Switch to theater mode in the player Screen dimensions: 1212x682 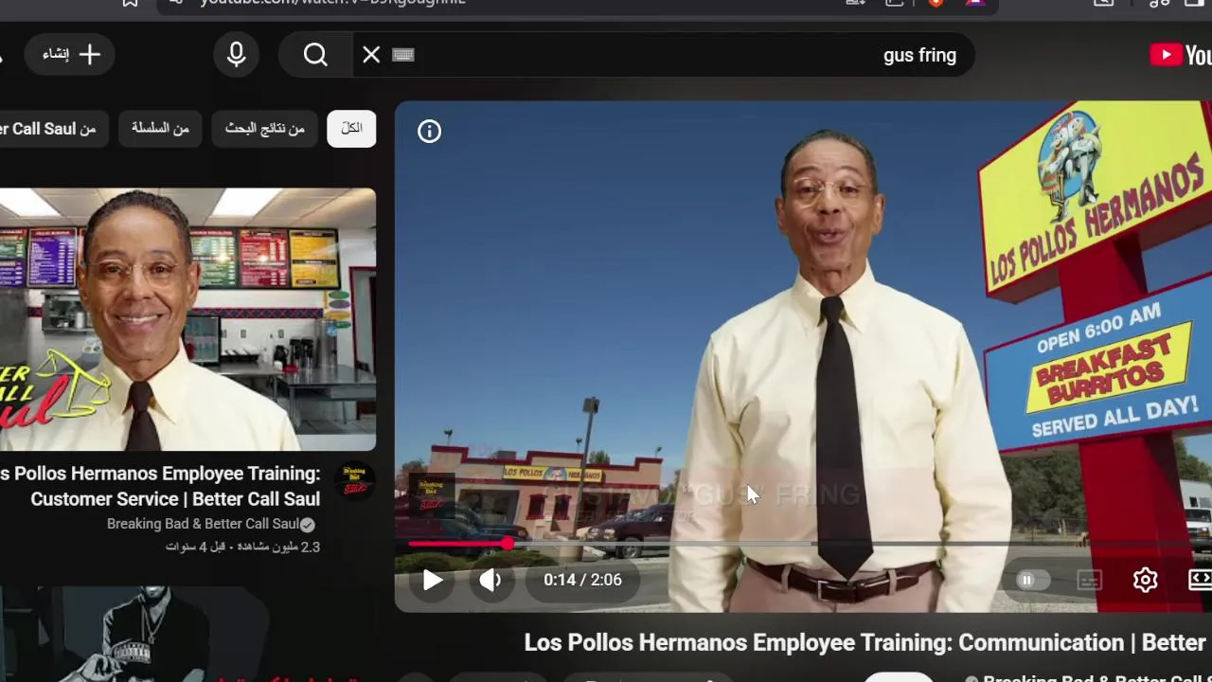point(1200,580)
